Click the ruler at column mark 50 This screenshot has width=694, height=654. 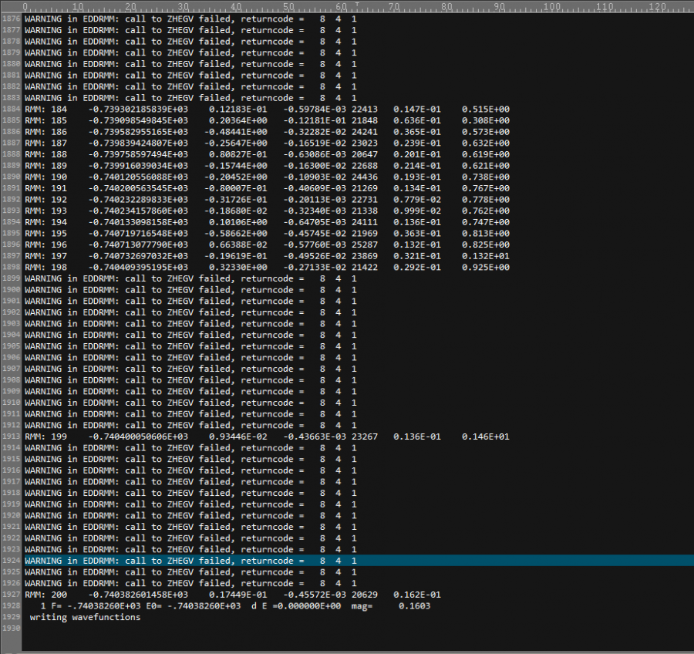pyautogui.click(x=288, y=7)
